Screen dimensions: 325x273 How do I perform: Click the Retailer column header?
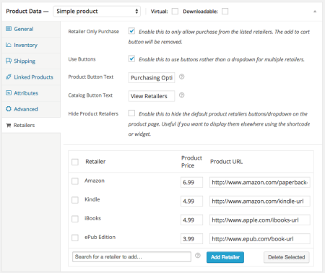95,162
